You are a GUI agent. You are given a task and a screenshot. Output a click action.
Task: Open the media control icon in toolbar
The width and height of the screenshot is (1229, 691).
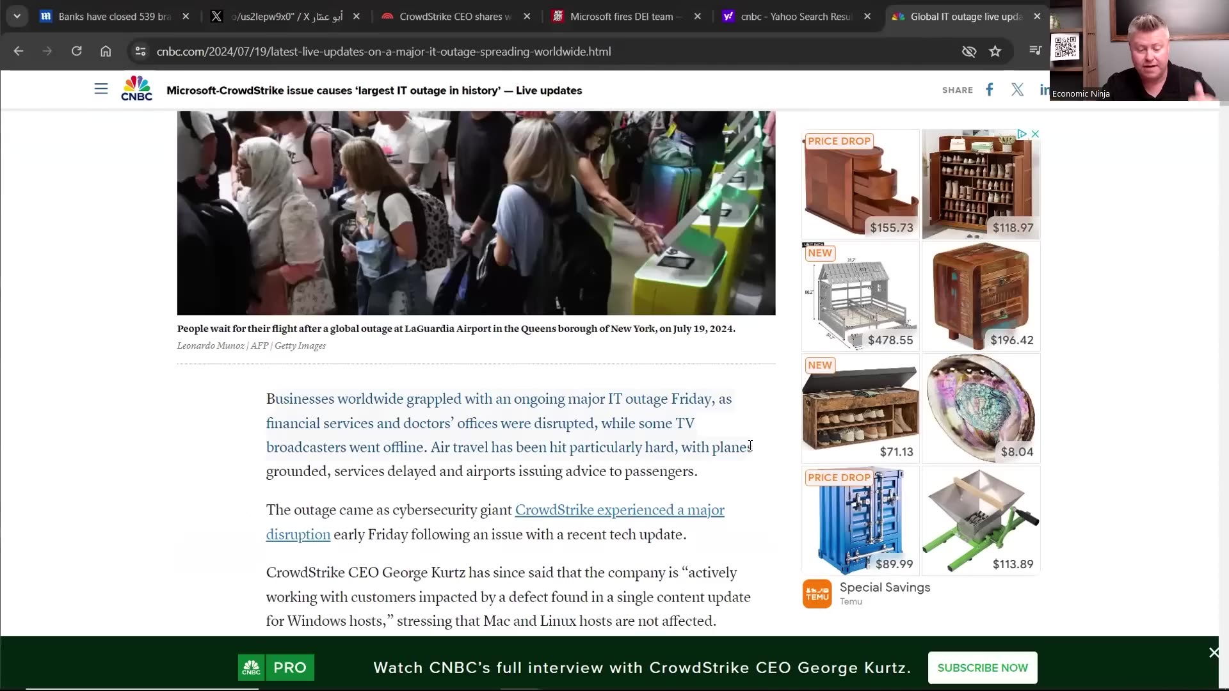pos(1034,51)
